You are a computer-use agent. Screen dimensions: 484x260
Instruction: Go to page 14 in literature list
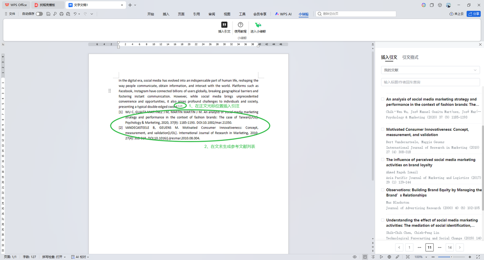pos(450,248)
